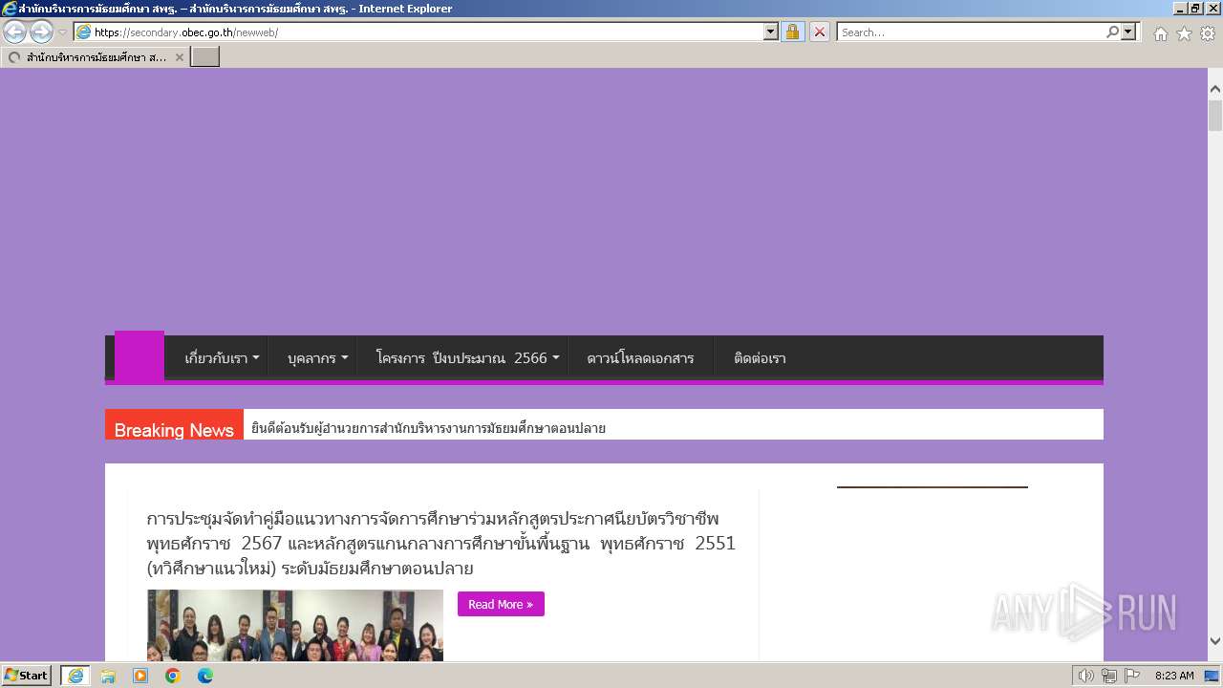Open the article group photo thumbnail
The height and width of the screenshot is (688, 1223).
(x=295, y=625)
